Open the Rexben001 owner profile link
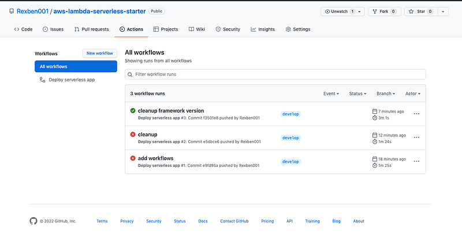This screenshot has height=235, width=462. (x=32, y=11)
